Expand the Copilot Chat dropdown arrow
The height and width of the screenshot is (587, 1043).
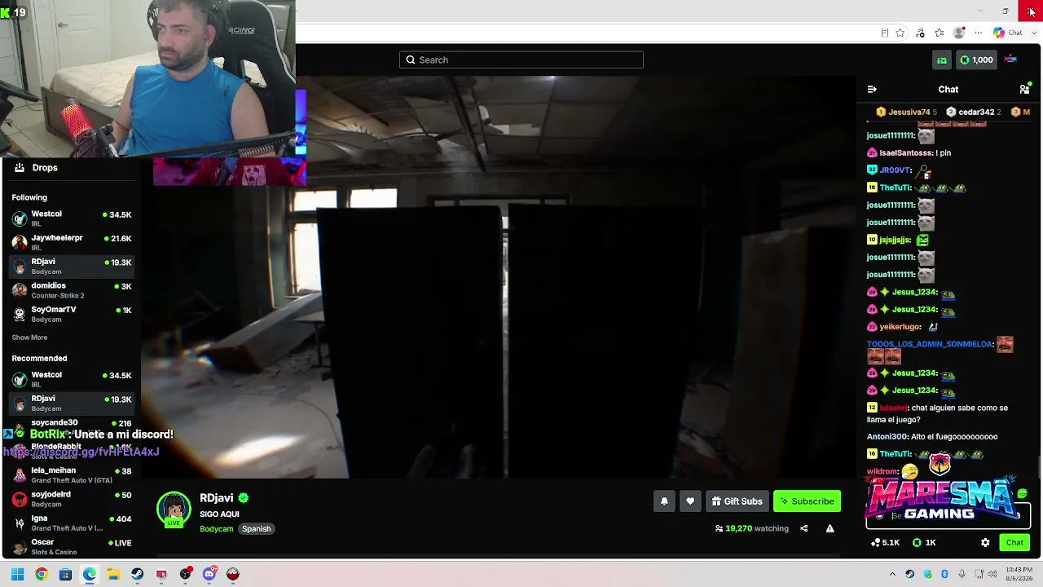(x=1033, y=33)
